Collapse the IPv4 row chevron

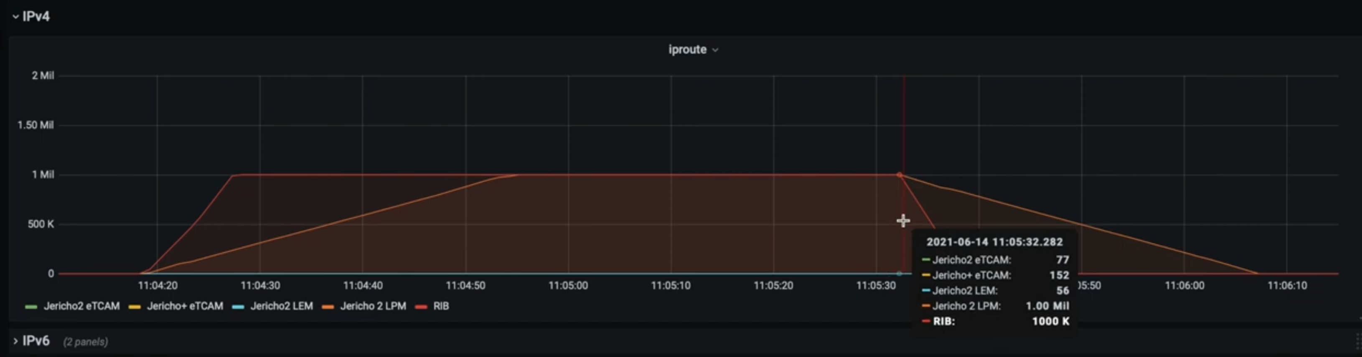15,17
